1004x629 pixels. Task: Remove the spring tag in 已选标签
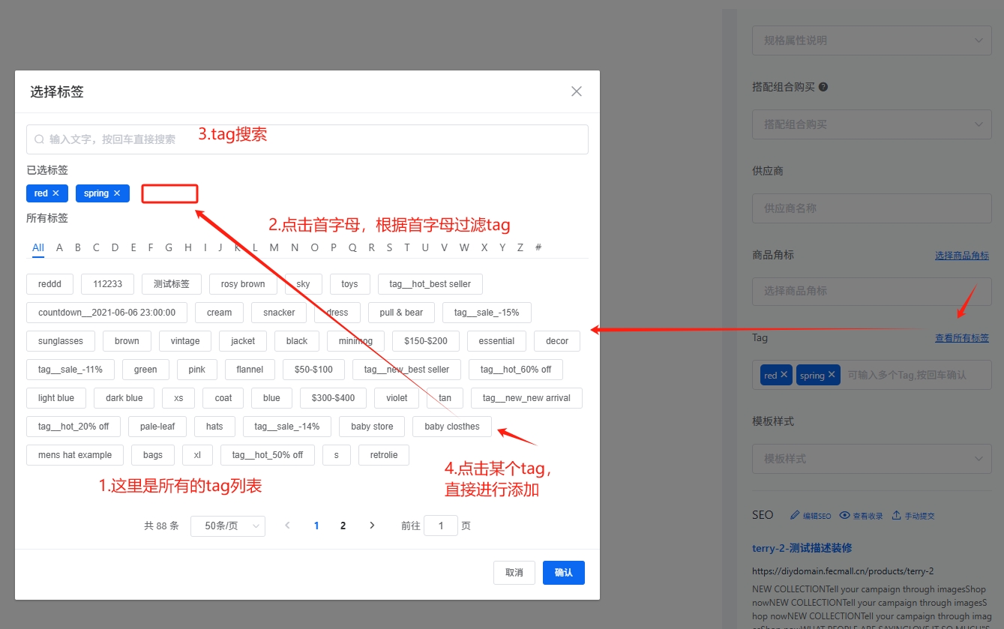pyautogui.click(x=117, y=193)
